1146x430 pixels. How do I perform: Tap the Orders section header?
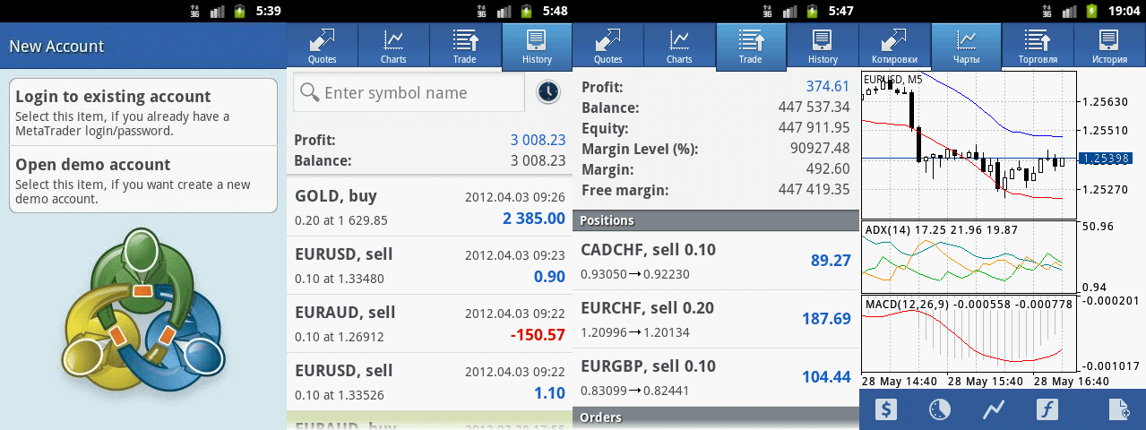click(716, 417)
